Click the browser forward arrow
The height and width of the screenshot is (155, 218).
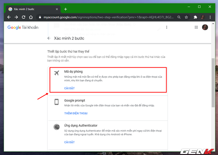tap(16, 17)
